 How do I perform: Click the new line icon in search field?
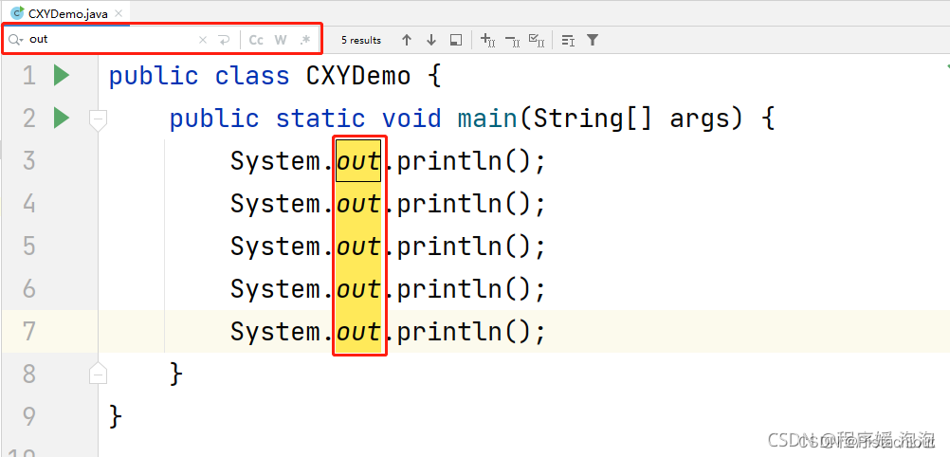pos(224,40)
